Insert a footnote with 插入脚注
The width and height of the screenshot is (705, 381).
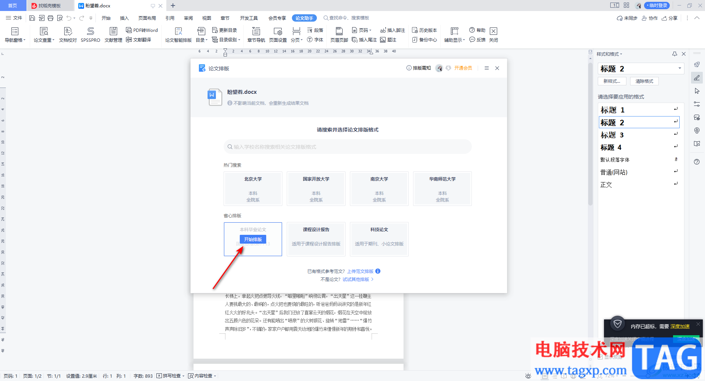393,30
